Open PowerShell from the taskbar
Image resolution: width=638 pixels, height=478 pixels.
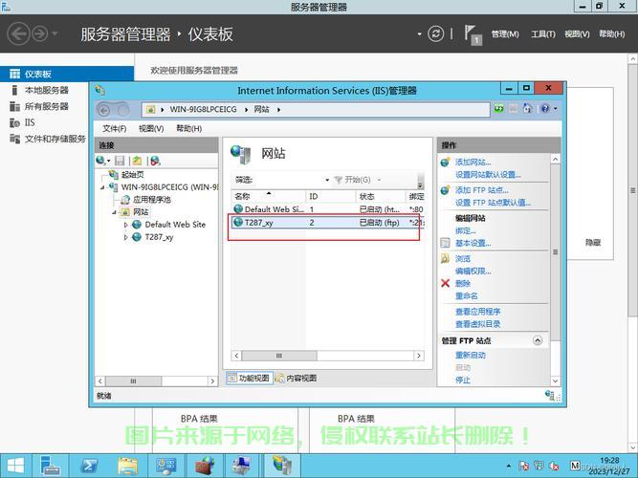coord(89,466)
